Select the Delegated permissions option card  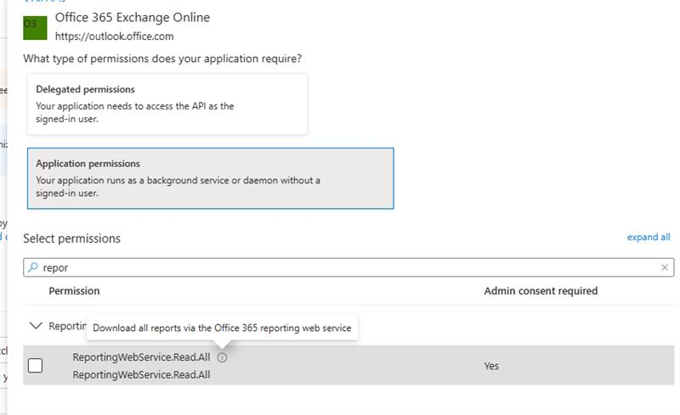(x=167, y=104)
